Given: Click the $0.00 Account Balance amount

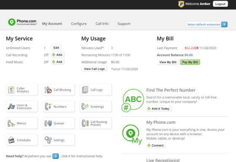Looking at the screenshot, I should 189,55.
